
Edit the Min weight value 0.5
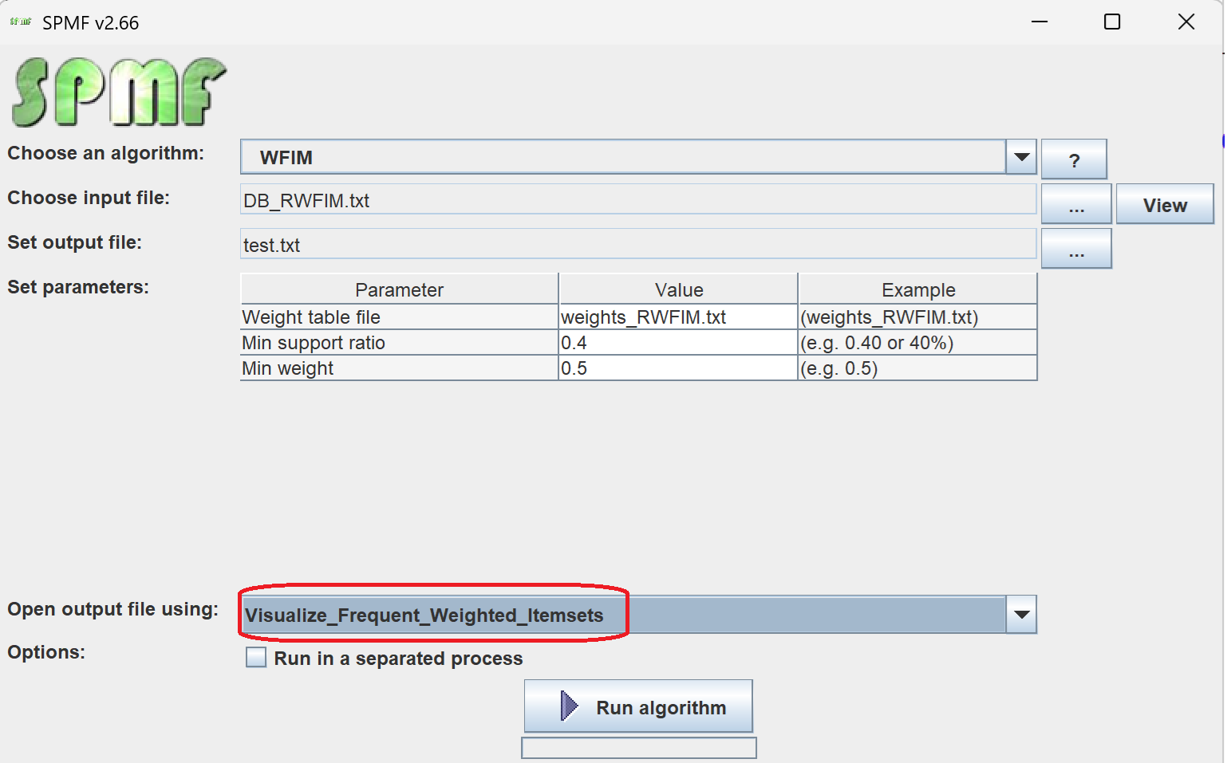click(678, 368)
